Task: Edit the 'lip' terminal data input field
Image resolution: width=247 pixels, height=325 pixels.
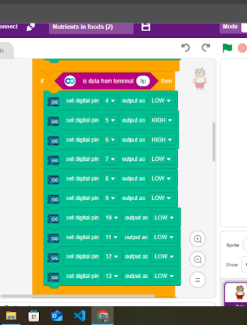Action: pyautogui.click(x=143, y=81)
